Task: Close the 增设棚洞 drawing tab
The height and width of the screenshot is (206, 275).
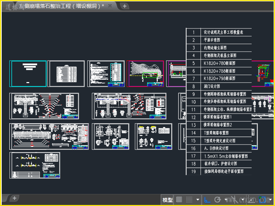Action: coord(110,6)
